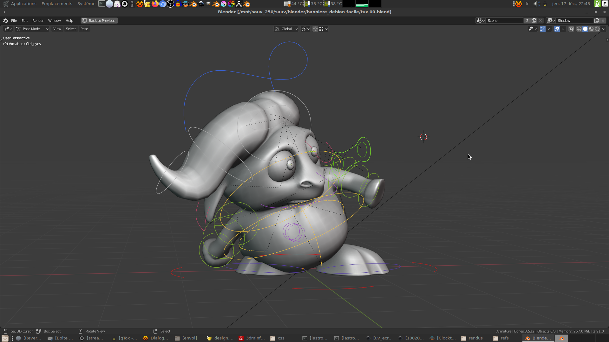Click the new scene icon
The width and height of the screenshot is (609, 342).
point(534,21)
